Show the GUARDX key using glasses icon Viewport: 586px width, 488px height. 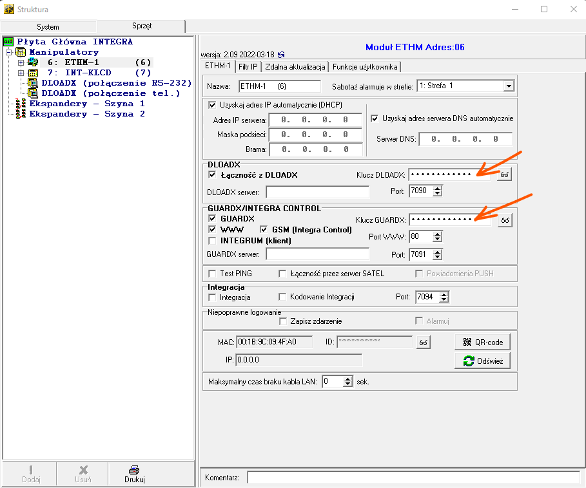tap(505, 220)
